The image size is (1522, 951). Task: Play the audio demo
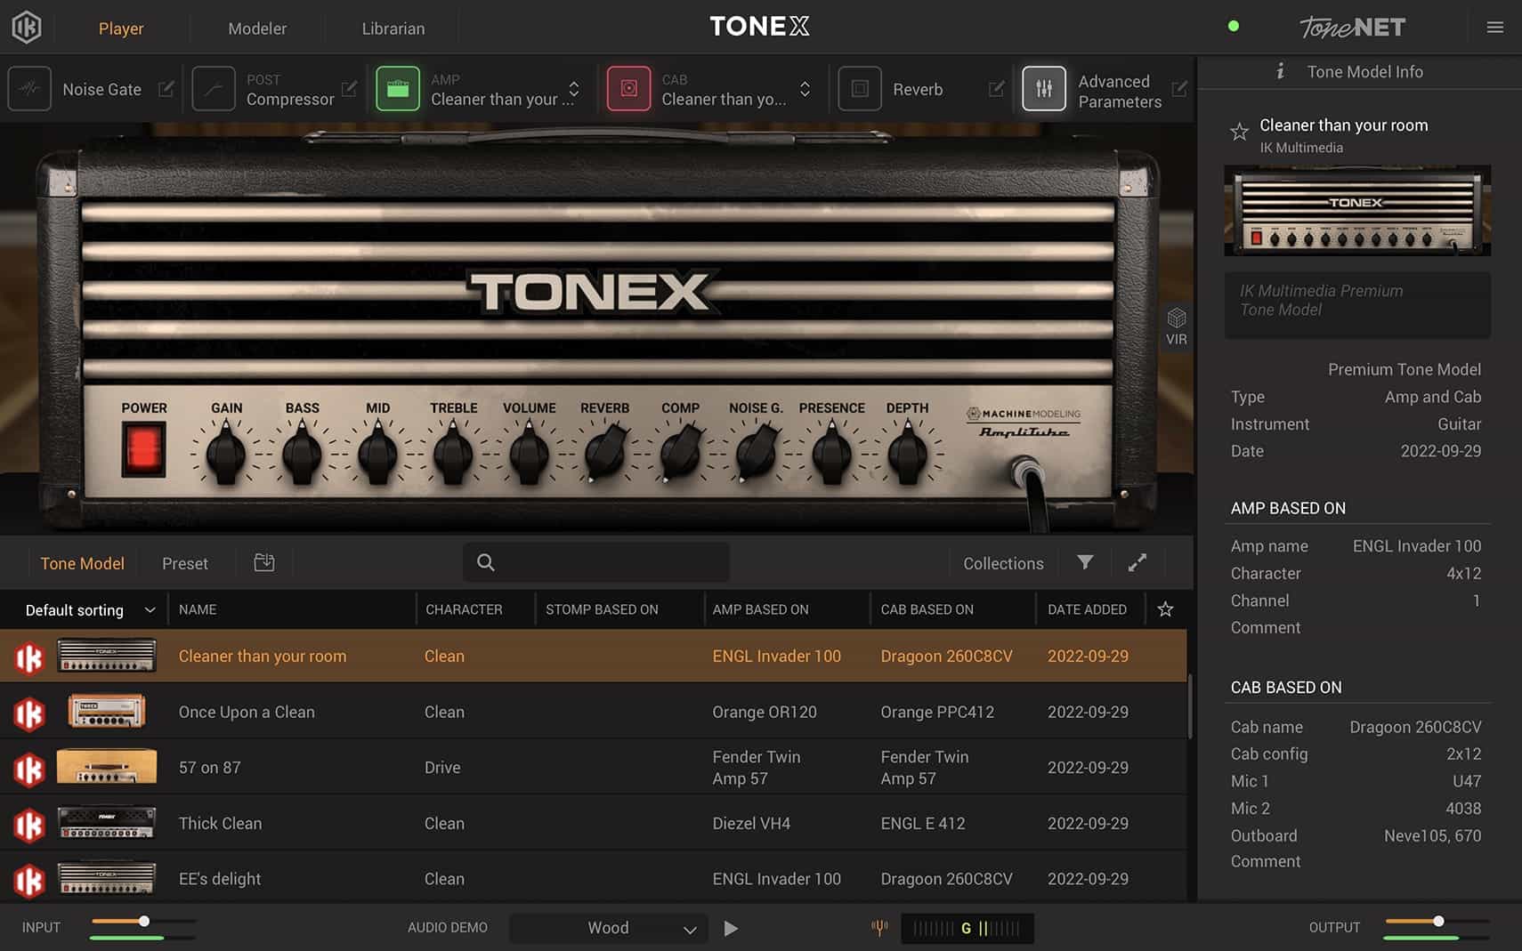point(731,928)
